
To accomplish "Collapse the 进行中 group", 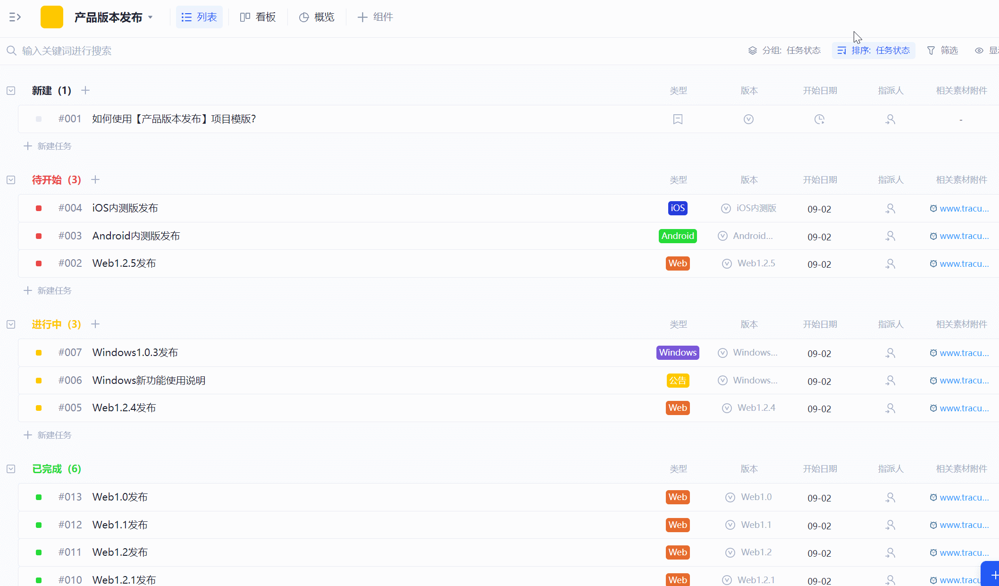I will click(11, 324).
